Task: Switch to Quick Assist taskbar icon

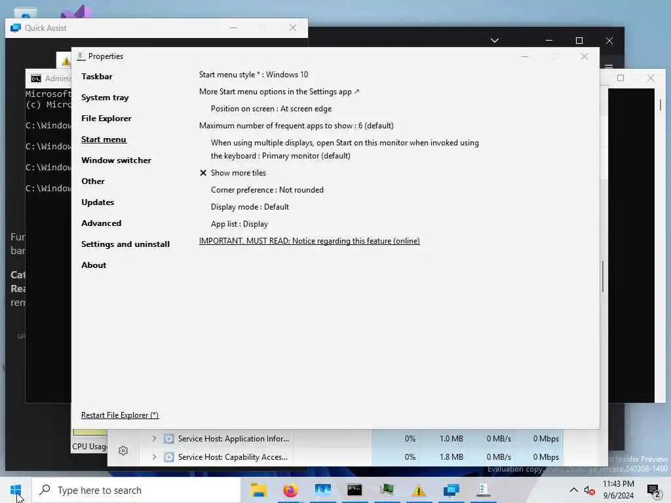Action: pos(451,490)
